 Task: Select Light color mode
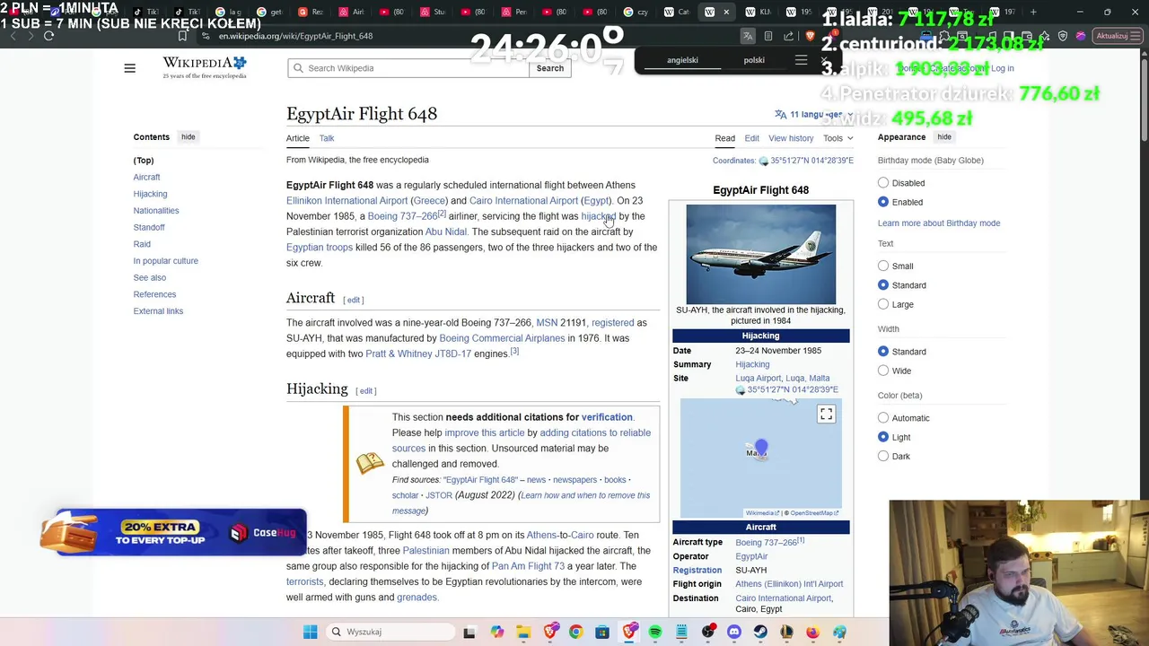tap(883, 437)
